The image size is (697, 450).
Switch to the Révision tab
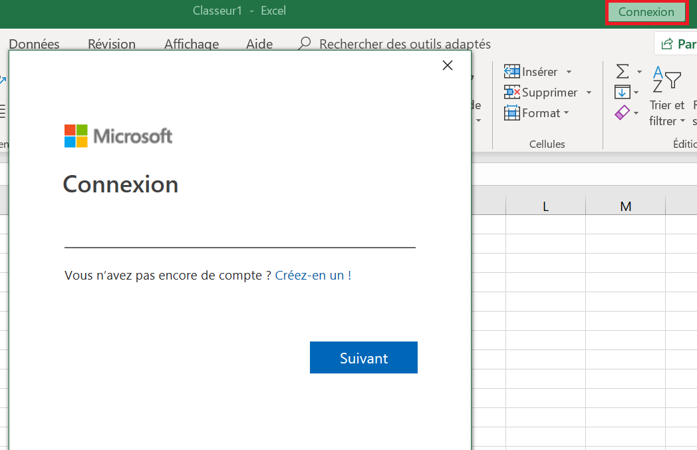click(x=112, y=44)
